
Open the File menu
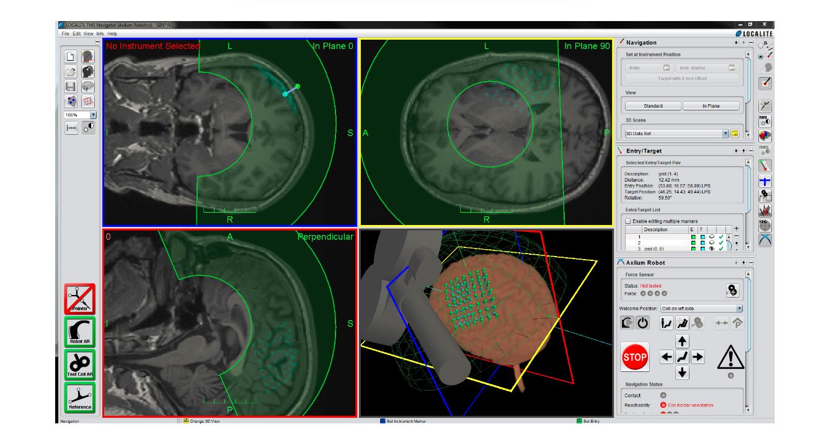tap(65, 33)
